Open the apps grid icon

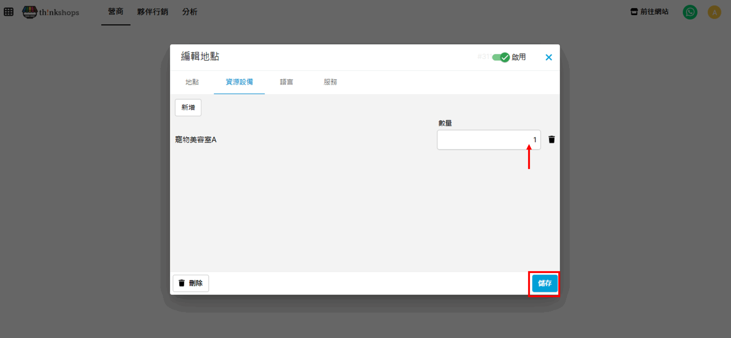coord(9,12)
